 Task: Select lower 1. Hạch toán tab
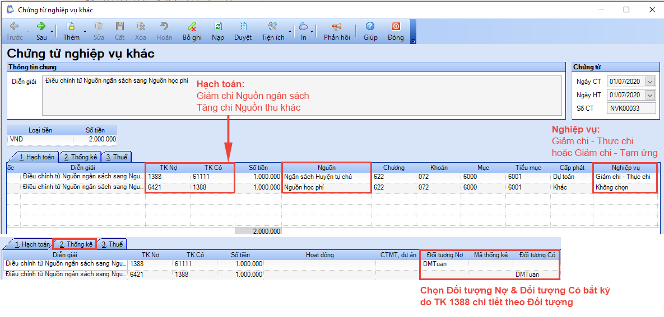(32, 244)
